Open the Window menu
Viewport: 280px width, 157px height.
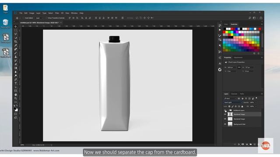pyautogui.click(x=74, y=13)
